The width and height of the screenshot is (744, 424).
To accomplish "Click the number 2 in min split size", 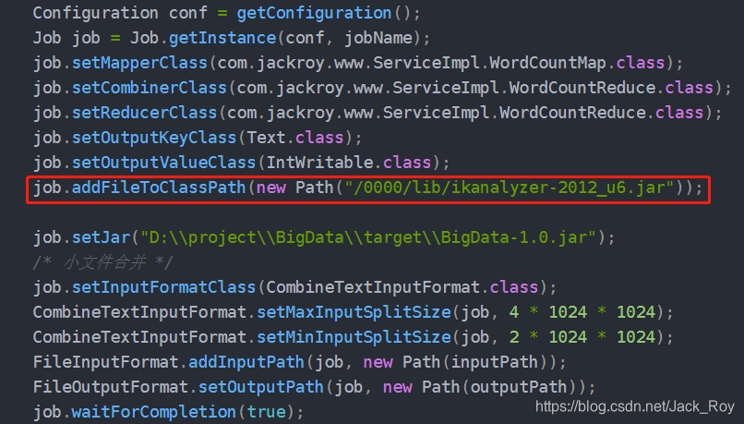I will tap(514, 337).
